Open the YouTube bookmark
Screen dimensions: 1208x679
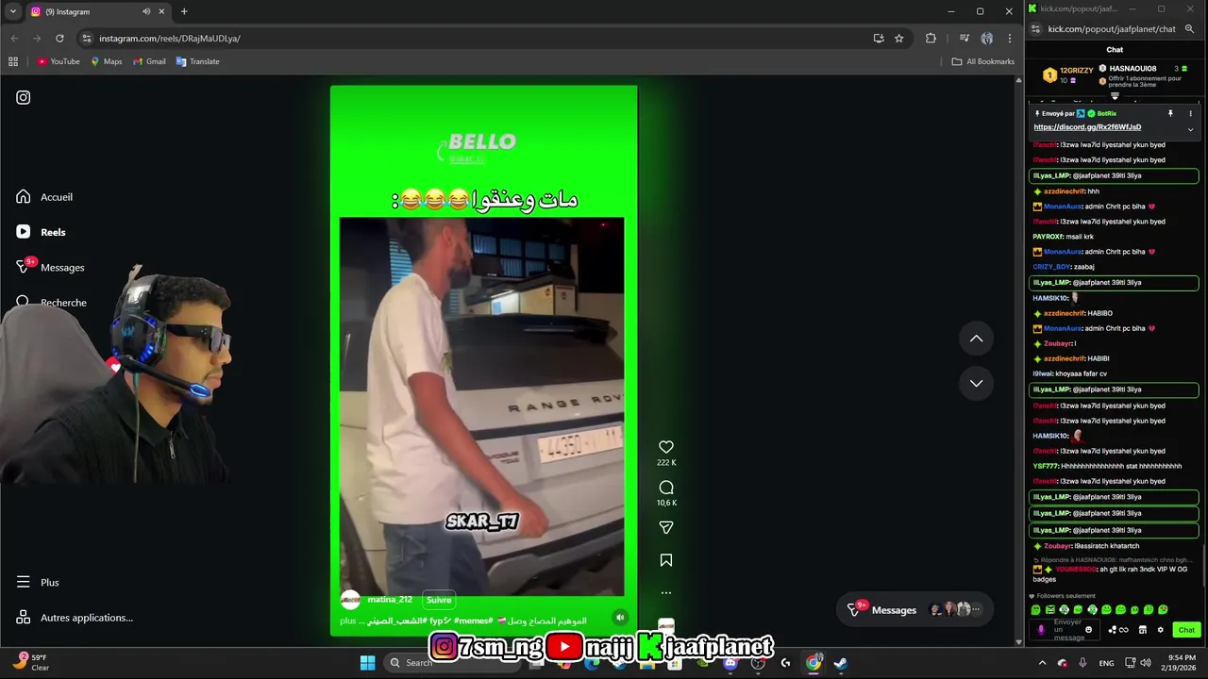[59, 61]
